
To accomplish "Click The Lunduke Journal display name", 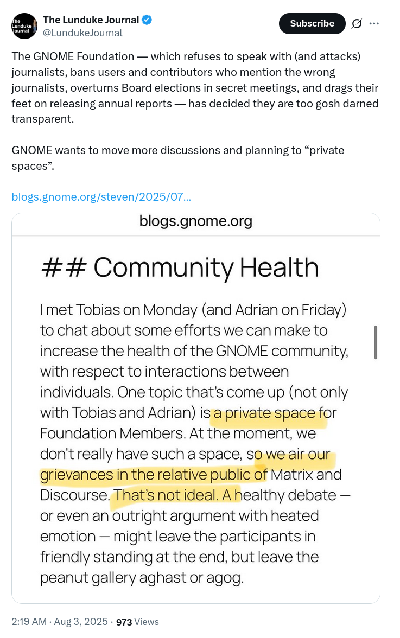I will pos(91,20).
